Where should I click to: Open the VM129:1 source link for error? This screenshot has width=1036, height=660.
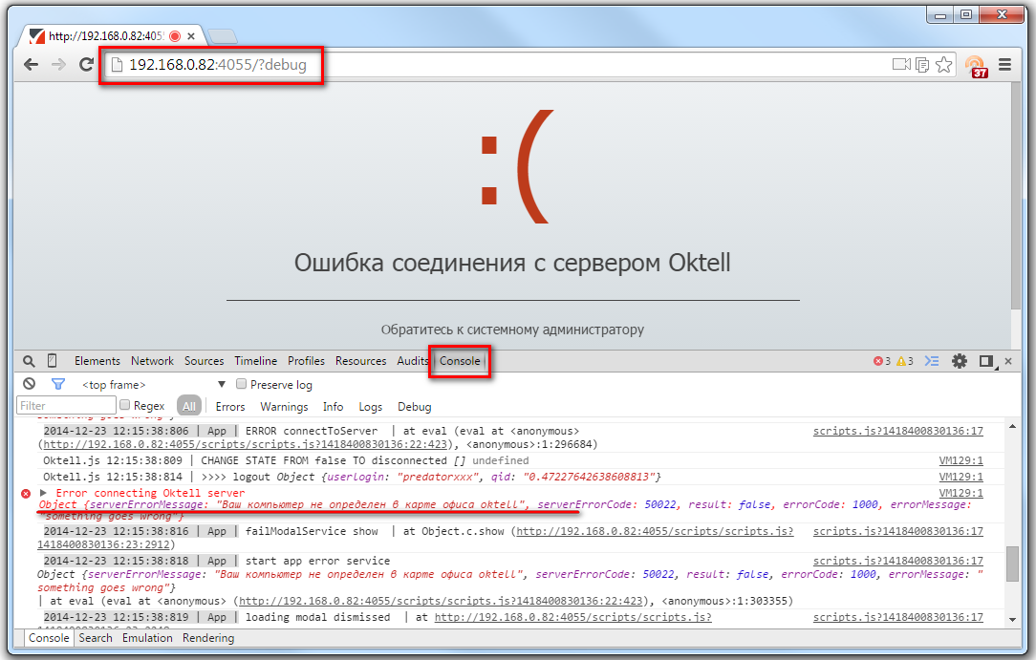click(960, 493)
